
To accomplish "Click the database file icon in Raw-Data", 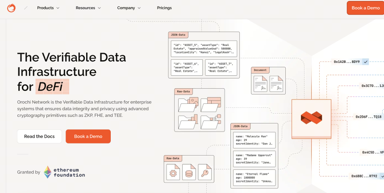I will (x=189, y=172).
